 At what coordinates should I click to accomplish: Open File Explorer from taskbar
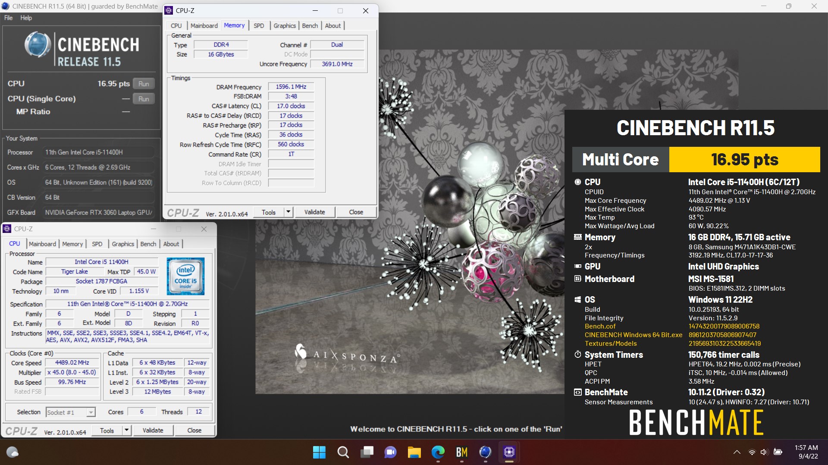coord(414,452)
